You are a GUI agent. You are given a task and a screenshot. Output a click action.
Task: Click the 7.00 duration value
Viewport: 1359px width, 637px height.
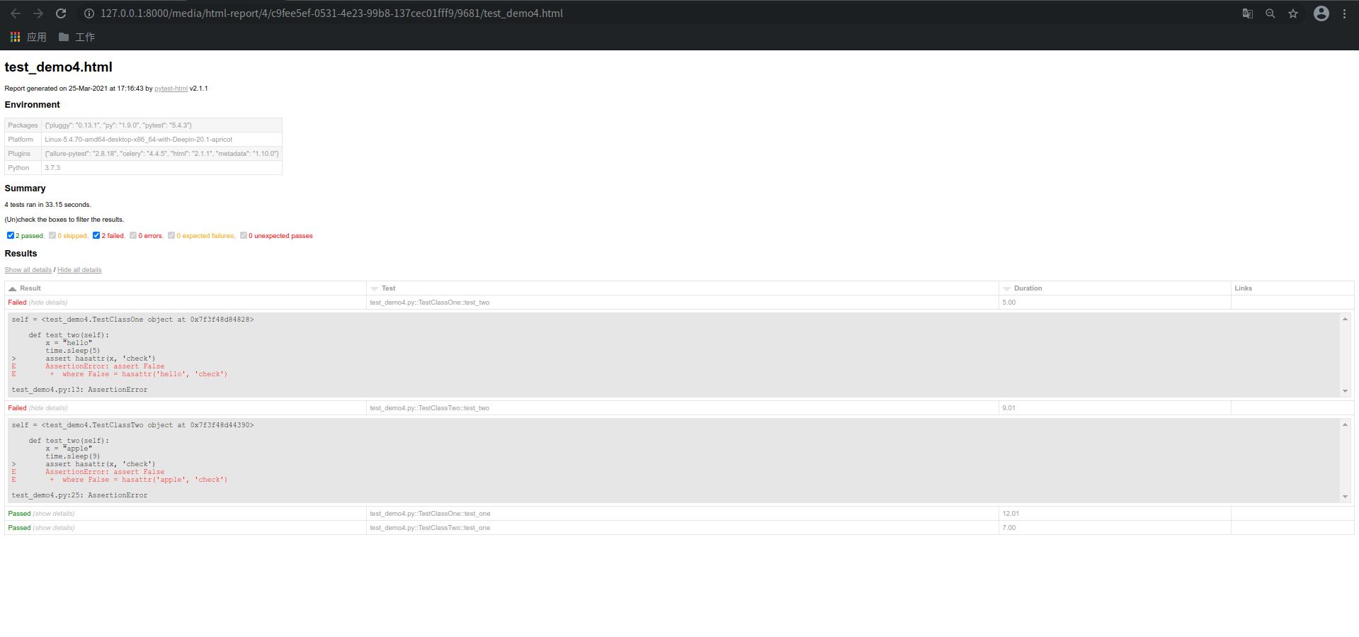point(1008,528)
